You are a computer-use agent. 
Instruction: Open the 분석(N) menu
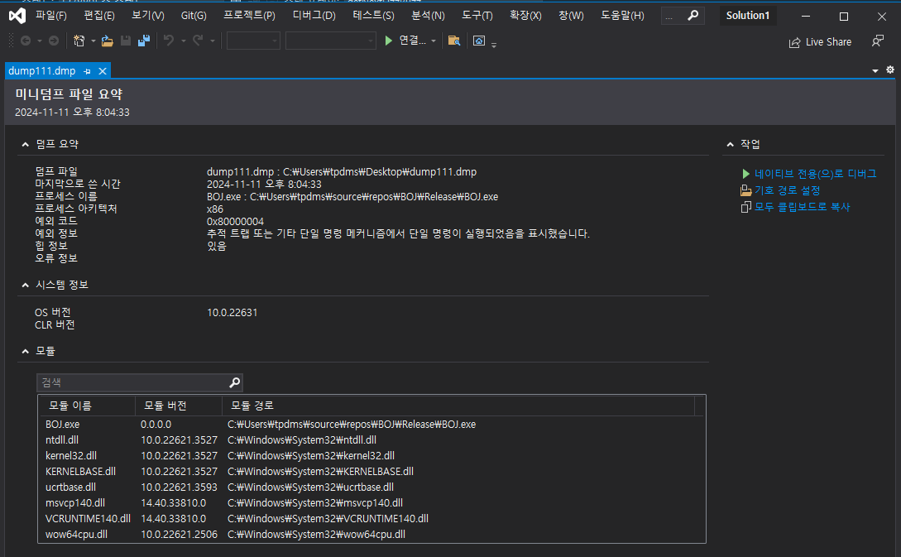pyautogui.click(x=428, y=16)
